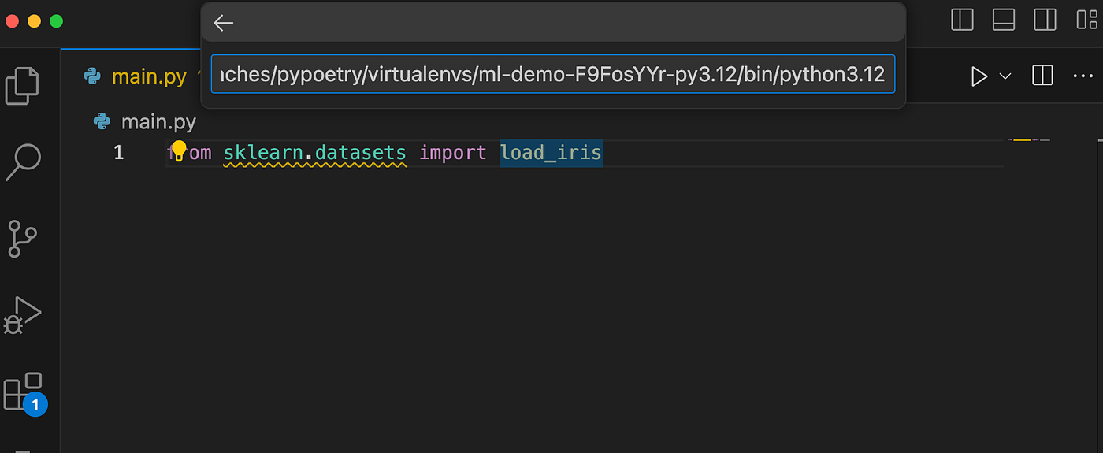Split the editor to the right
Screen dimensions: 1103x453
click(1042, 76)
